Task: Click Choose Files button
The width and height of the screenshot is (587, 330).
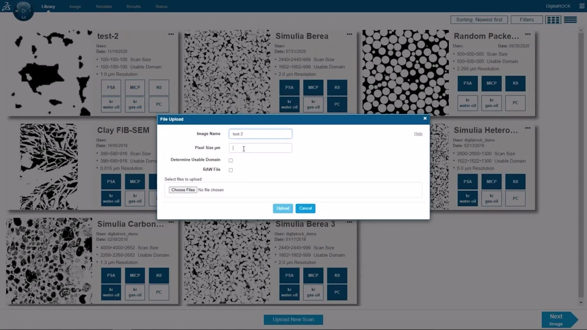Action: click(x=183, y=189)
